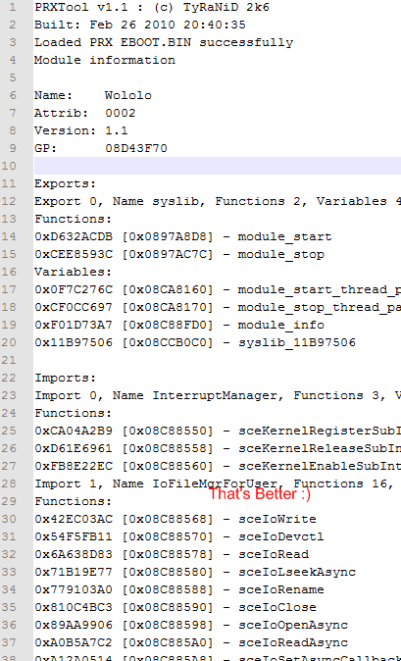Click the GP value 08D43F70
This screenshot has height=661, width=401.
click(x=136, y=148)
